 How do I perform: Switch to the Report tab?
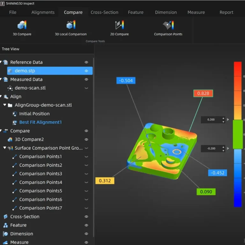pos(226,12)
